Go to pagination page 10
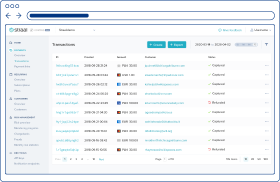This screenshot has width=280, height=182. point(93,159)
